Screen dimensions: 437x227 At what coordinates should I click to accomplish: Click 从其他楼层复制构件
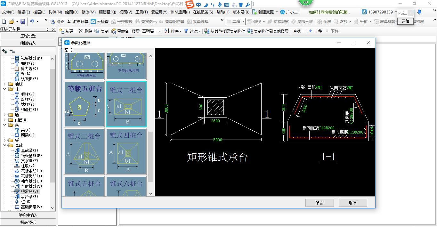tap(225, 31)
